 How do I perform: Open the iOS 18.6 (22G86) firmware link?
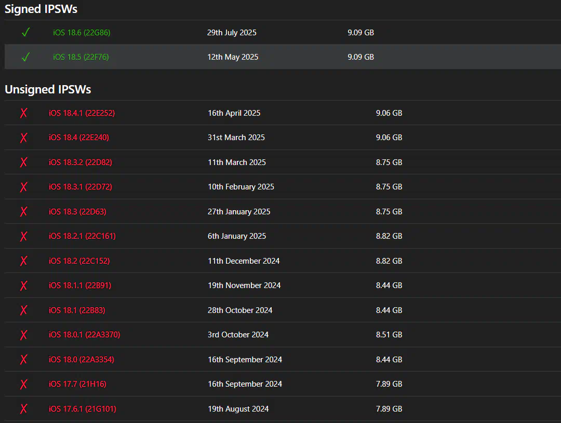tap(82, 33)
